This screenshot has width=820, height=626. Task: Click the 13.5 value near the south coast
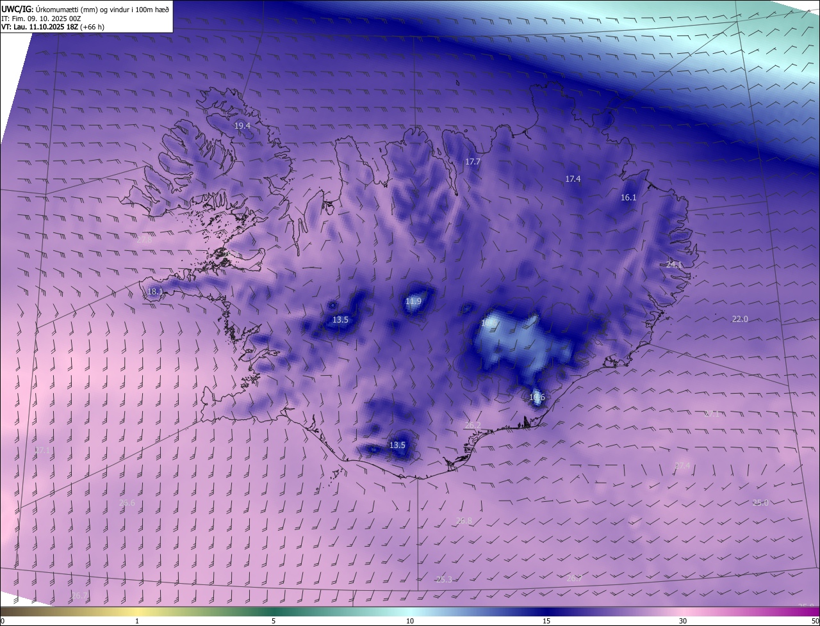pyautogui.click(x=397, y=445)
